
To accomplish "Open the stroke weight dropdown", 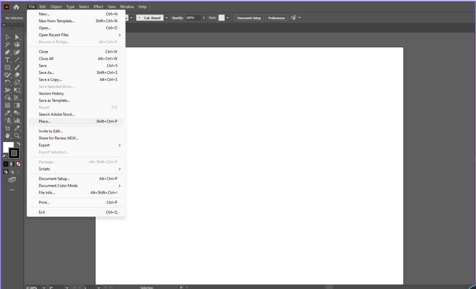I will click(x=167, y=18).
